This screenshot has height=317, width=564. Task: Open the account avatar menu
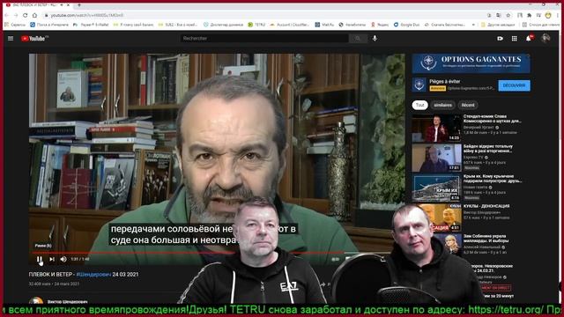coord(545,38)
